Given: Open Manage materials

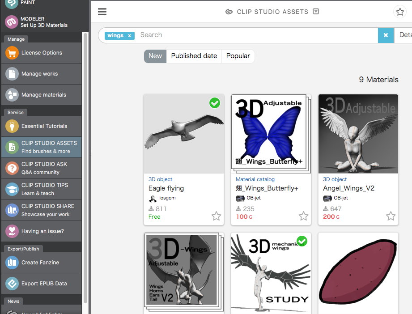Looking at the screenshot, I should pyautogui.click(x=42, y=95).
